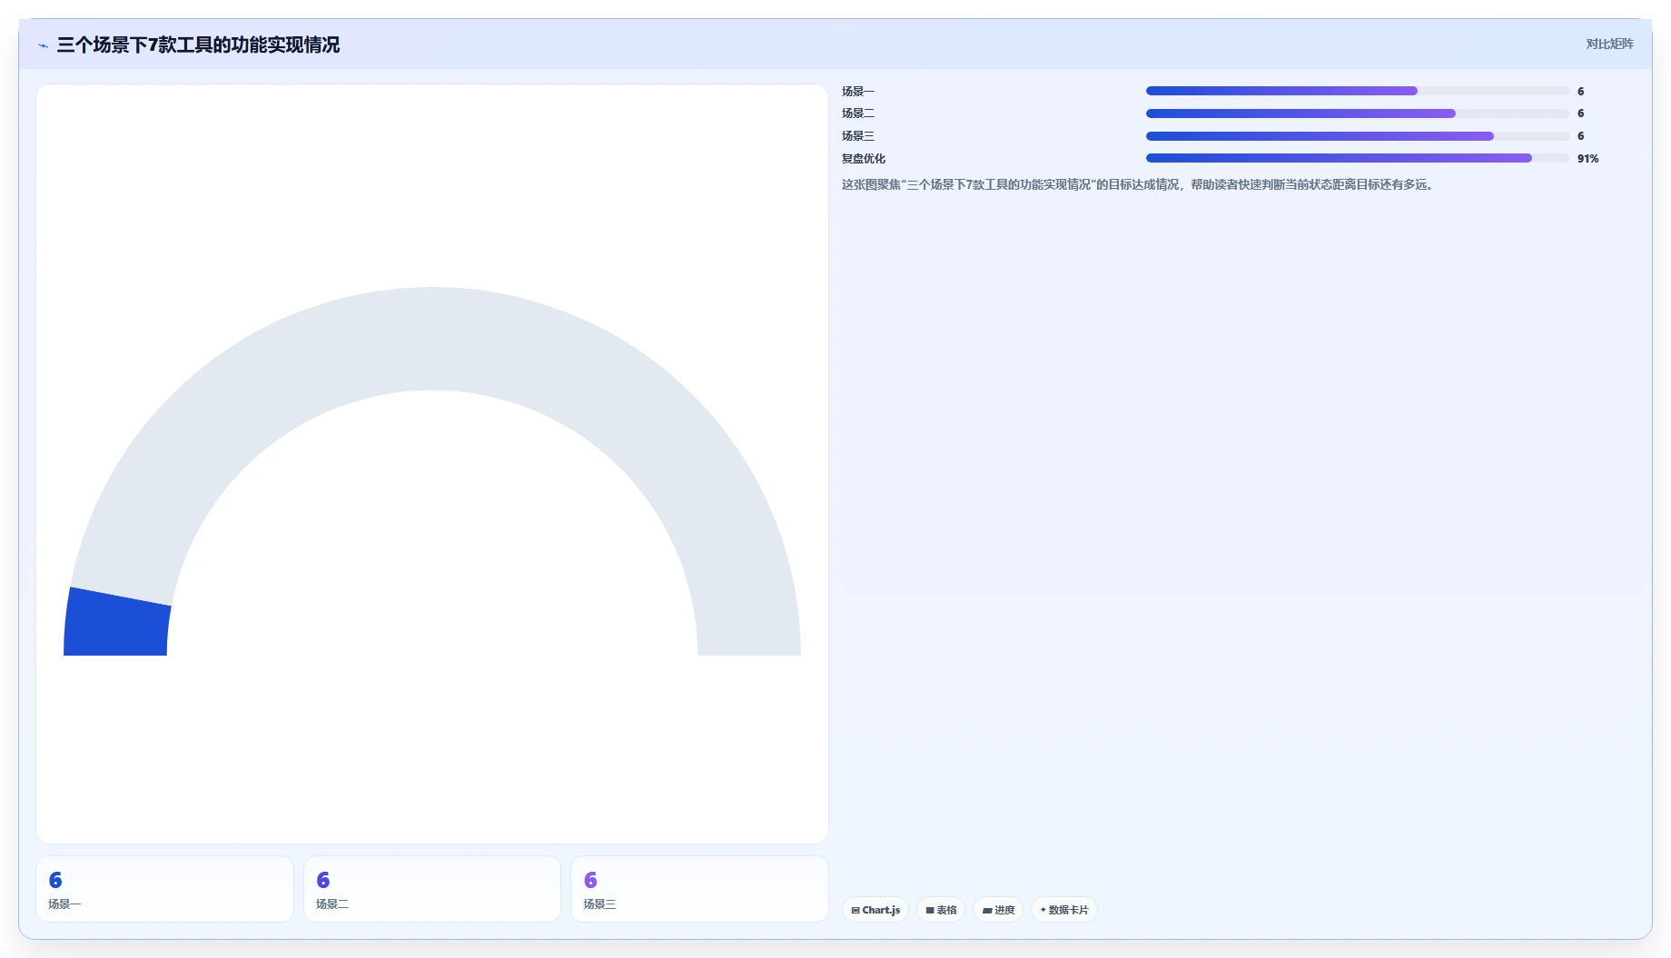Open the 场景一 data card below the gauge
Screen dimensions: 1671x958
click(164, 889)
